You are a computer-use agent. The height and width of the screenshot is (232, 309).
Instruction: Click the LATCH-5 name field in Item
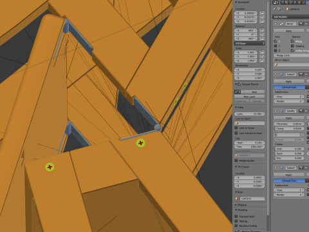point(252,198)
